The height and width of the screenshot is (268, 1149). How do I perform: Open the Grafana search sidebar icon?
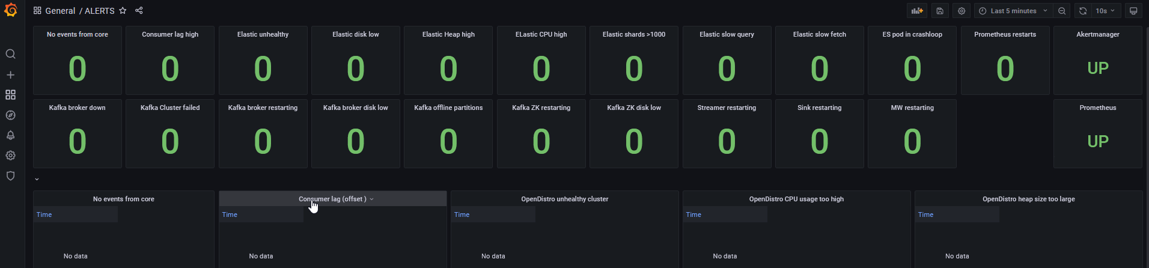[10, 54]
